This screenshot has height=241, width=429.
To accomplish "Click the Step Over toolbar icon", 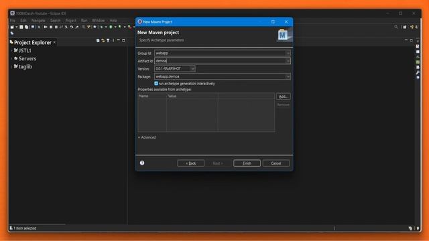I will 72,27.
